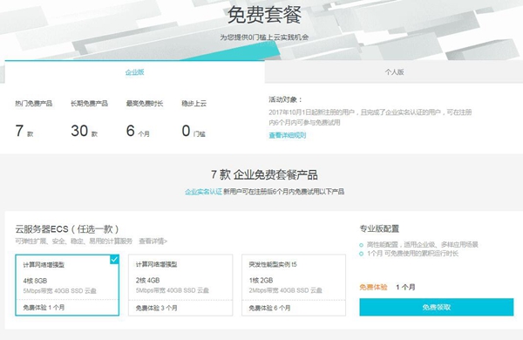Click the 云服务器ECS（任选一款）title

67,229
